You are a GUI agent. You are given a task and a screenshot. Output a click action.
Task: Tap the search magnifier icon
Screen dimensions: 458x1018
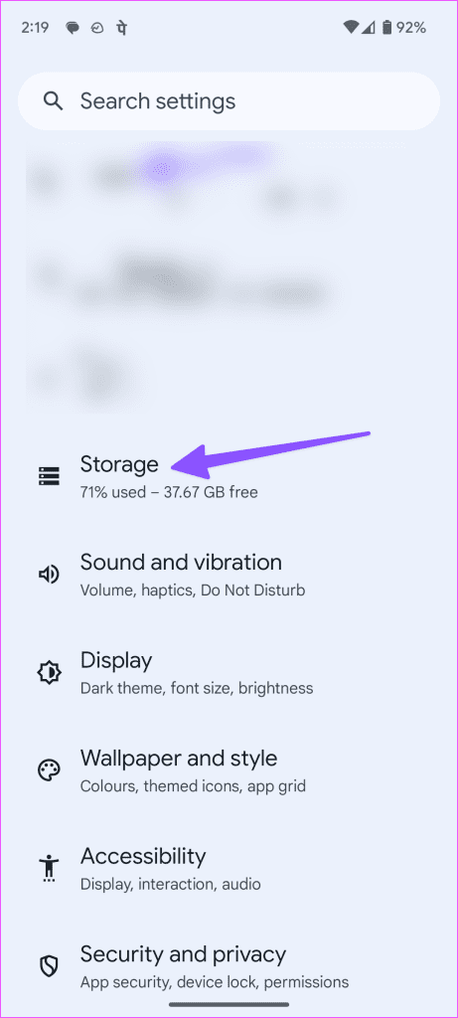pyautogui.click(x=53, y=101)
